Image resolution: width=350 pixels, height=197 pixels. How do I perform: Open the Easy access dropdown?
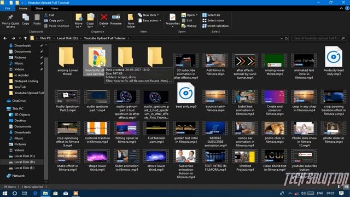pos(149,20)
